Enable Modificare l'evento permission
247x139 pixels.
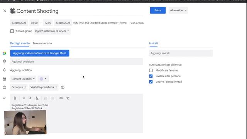pos(151,70)
